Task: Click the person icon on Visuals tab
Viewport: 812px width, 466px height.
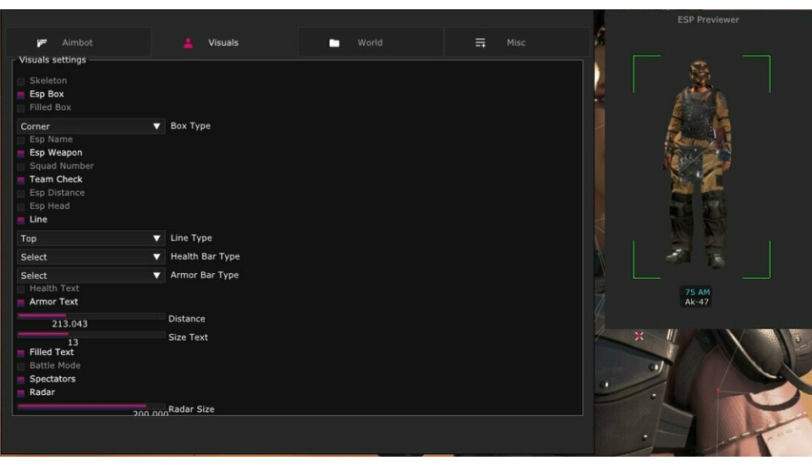Action: tap(188, 43)
